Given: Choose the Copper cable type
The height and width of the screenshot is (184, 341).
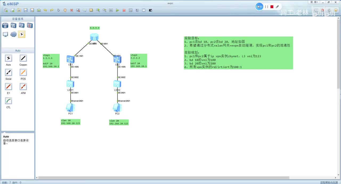Looking at the screenshot, I should point(23,58).
